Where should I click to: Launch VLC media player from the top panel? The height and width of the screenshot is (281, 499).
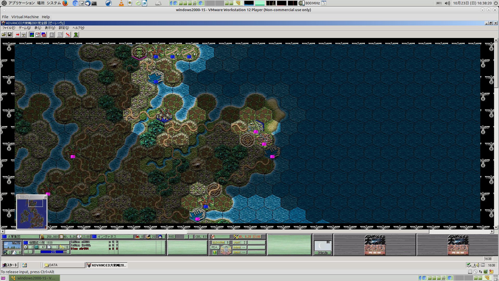(x=121, y=3)
